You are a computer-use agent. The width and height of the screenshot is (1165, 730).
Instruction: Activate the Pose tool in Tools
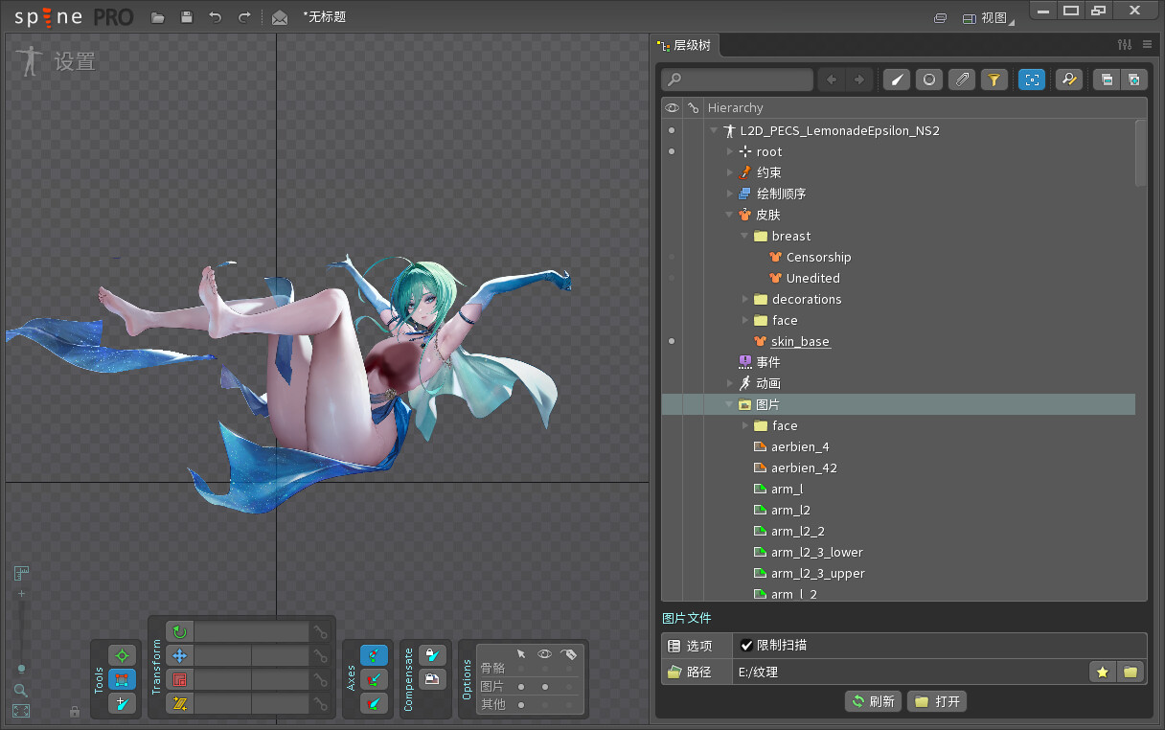coord(122,656)
